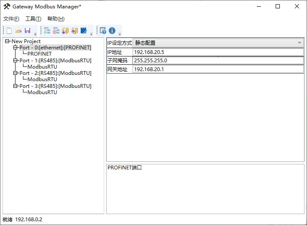Select the PROFINET child tree item

tap(39, 54)
